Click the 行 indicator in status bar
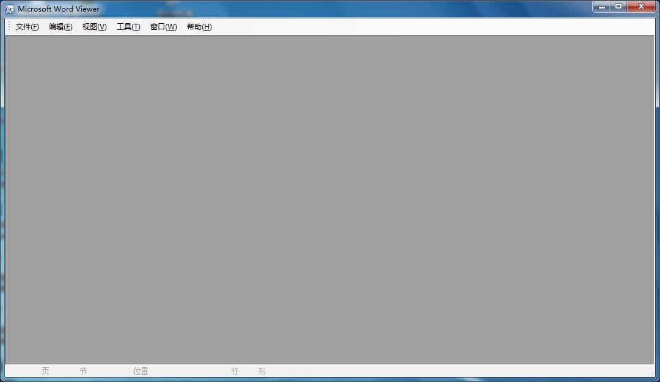The image size is (660, 382). pos(235,371)
